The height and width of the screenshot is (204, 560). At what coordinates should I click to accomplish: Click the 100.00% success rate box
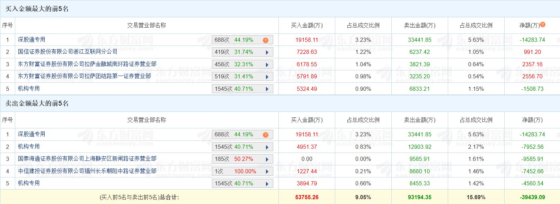click(x=245, y=172)
